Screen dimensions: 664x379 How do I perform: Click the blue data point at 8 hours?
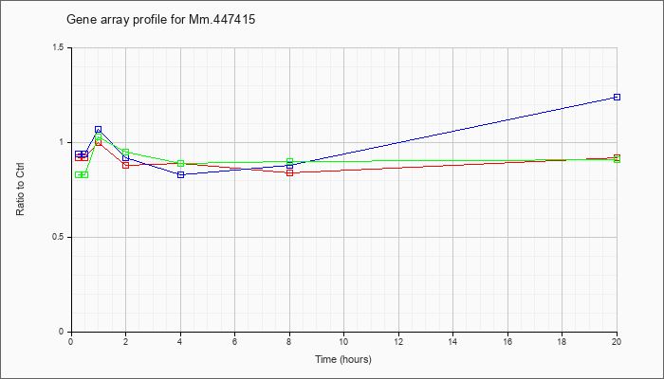pos(289,166)
